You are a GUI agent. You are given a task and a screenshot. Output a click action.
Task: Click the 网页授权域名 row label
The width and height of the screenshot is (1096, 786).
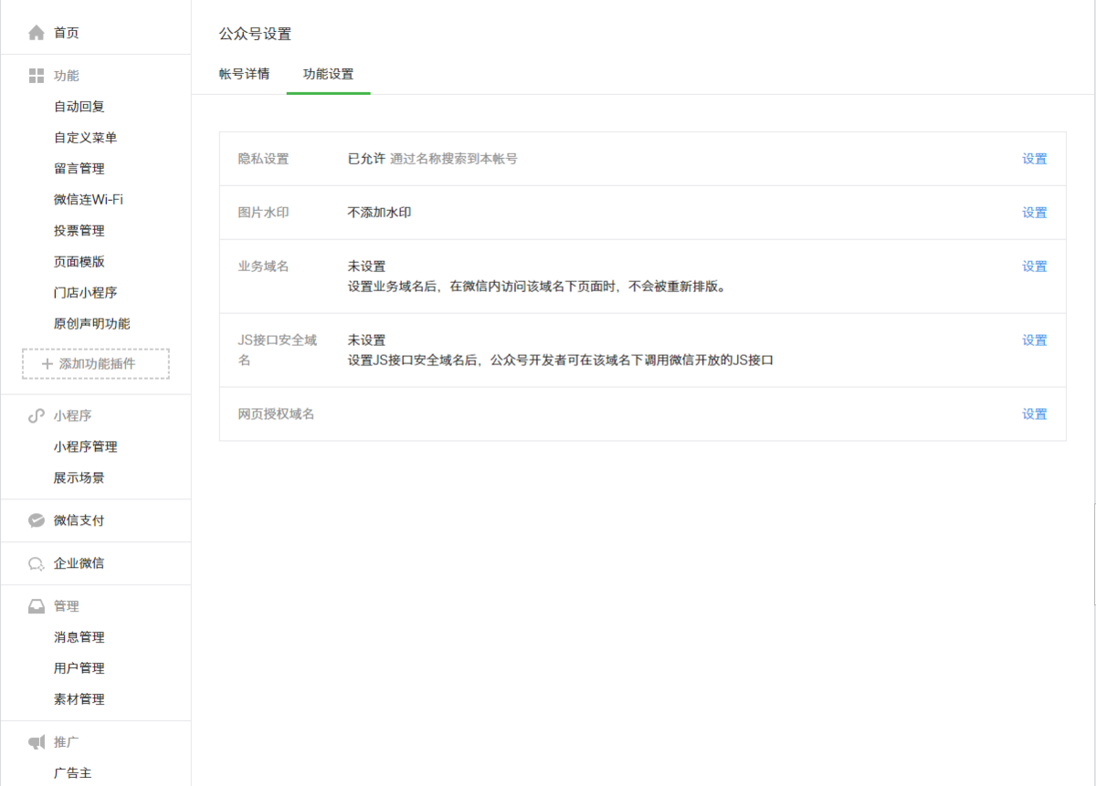(277, 414)
